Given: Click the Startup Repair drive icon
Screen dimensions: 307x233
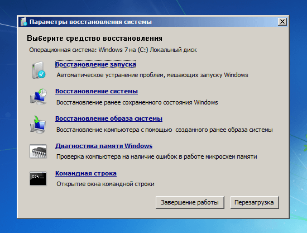Looking at the screenshot, I should (x=39, y=70).
